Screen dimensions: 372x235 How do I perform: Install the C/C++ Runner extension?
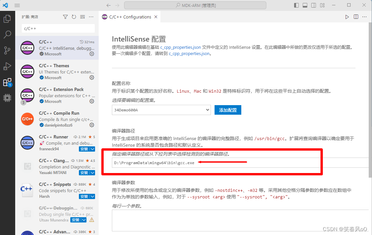(84, 149)
